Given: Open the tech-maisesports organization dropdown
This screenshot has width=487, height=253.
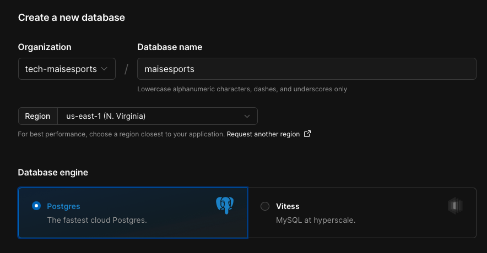Looking at the screenshot, I should coord(67,69).
